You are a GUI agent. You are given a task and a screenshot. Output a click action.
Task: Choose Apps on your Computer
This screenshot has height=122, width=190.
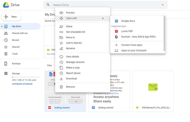click(137, 51)
